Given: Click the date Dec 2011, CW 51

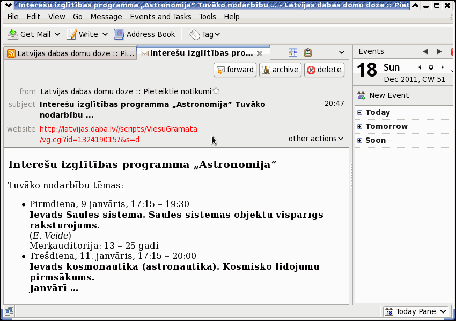Looking at the screenshot, I should point(414,80).
